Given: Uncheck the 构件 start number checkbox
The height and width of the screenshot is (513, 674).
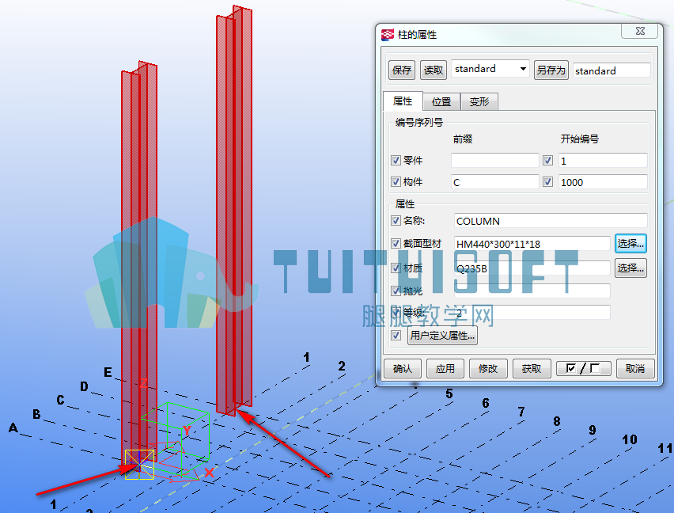Looking at the screenshot, I should pyautogui.click(x=547, y=182).
